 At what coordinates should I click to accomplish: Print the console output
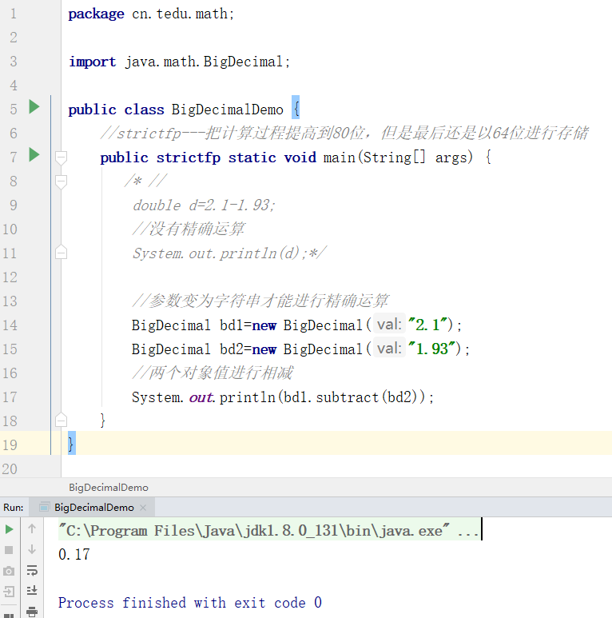[x=32, y=612]
